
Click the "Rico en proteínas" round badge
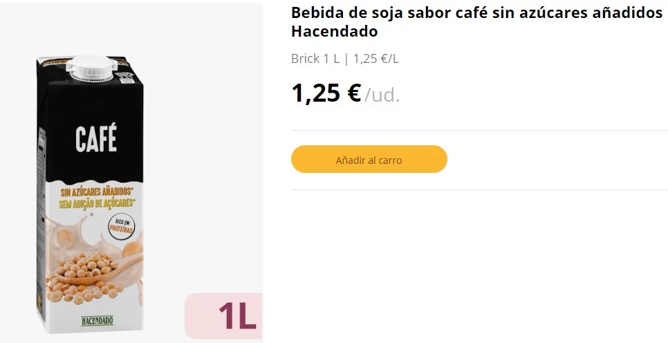[121, 228]
